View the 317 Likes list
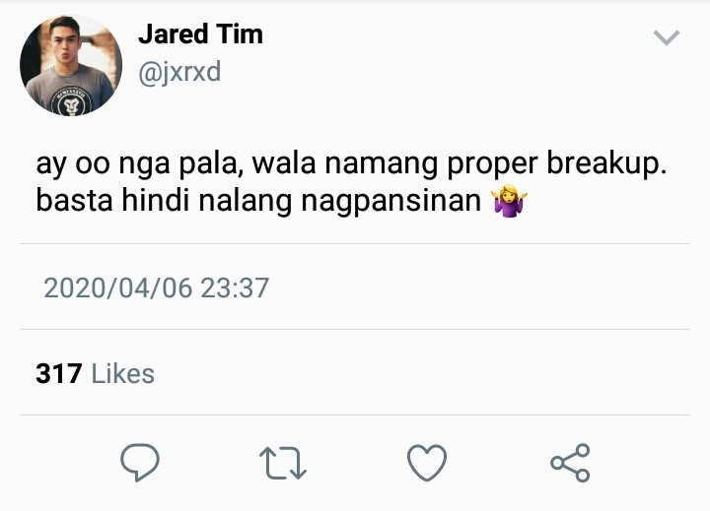 tap(95, 374)
